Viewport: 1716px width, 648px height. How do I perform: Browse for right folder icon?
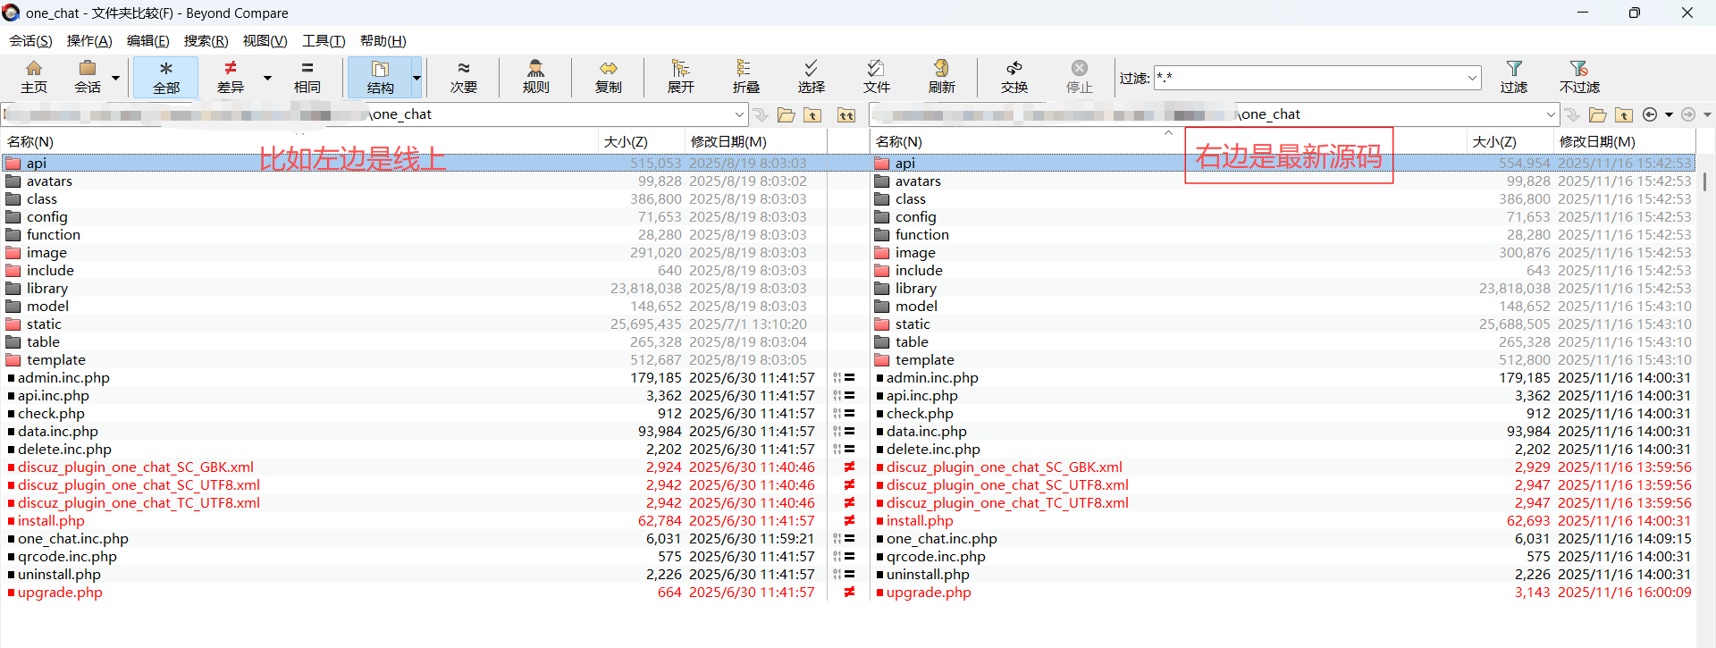1598,114
